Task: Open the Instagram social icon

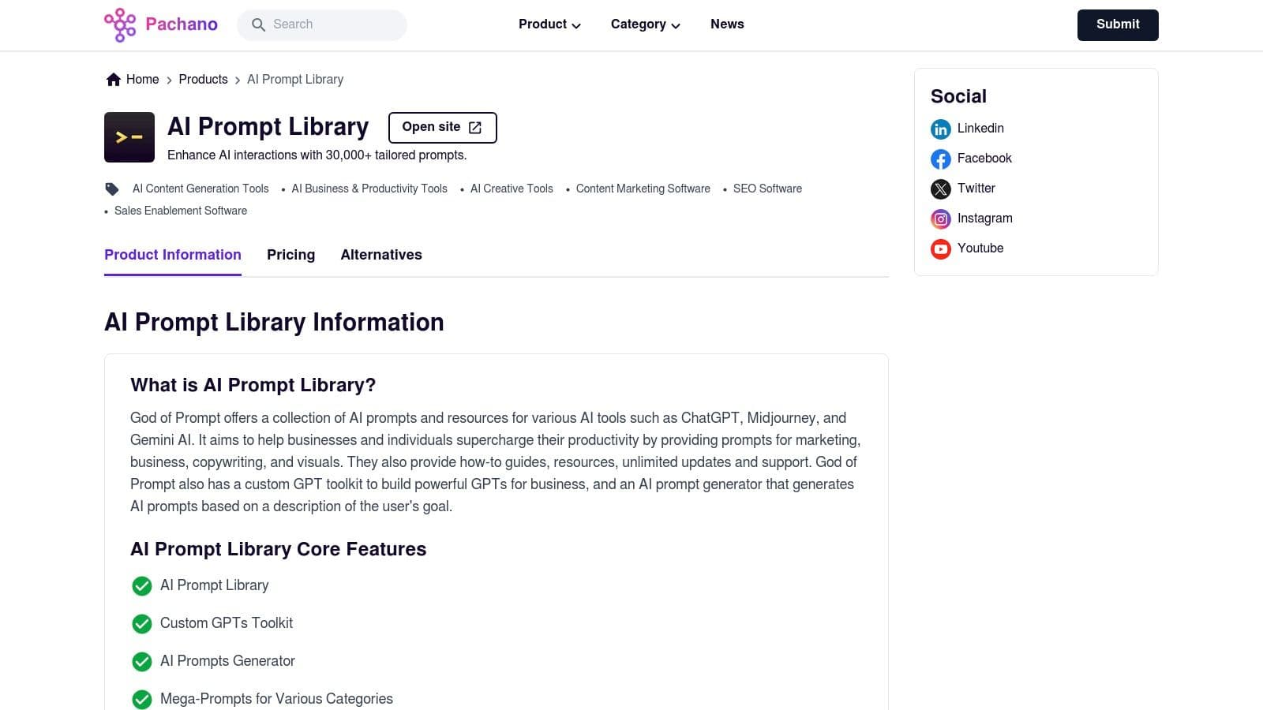Action: [940, 219]
